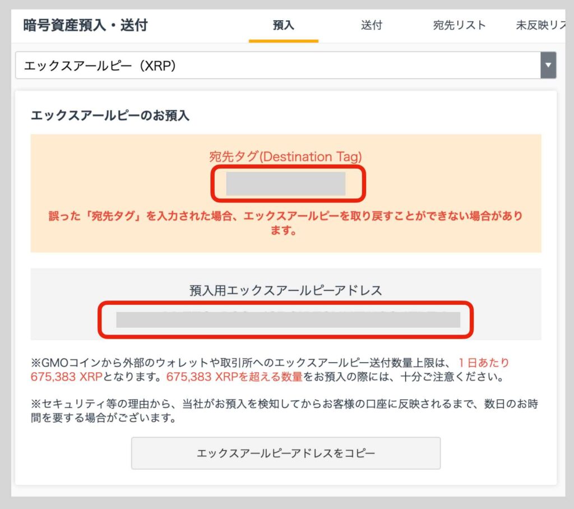Click the 預入用エックスアールピーアドレス label
This screenshot has height=509, width=574.
(285, 290)
